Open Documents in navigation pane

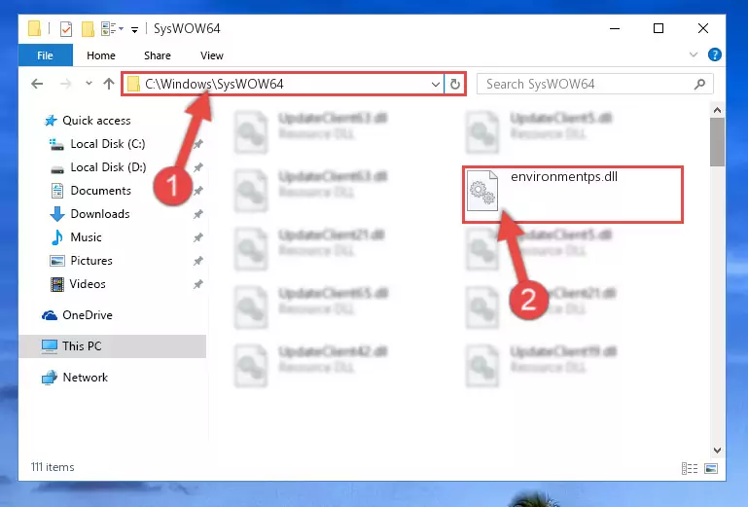100,191
